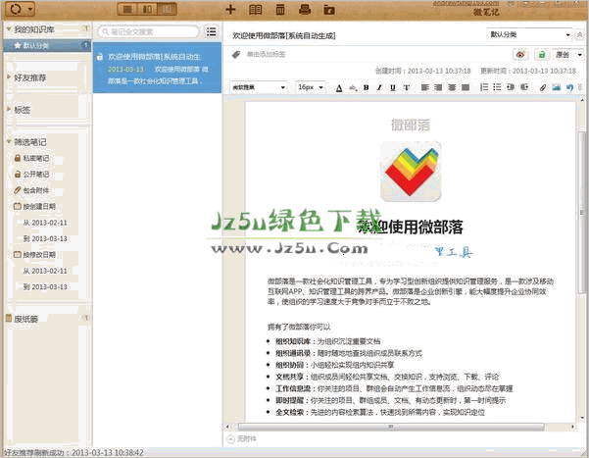Toggle bold formatting
The width and height of the screenshot is (589, 458).
pos(366,87)
